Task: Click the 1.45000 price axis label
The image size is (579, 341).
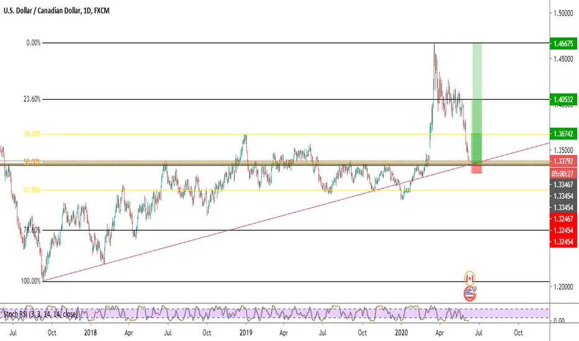Action: coord(563,59)
